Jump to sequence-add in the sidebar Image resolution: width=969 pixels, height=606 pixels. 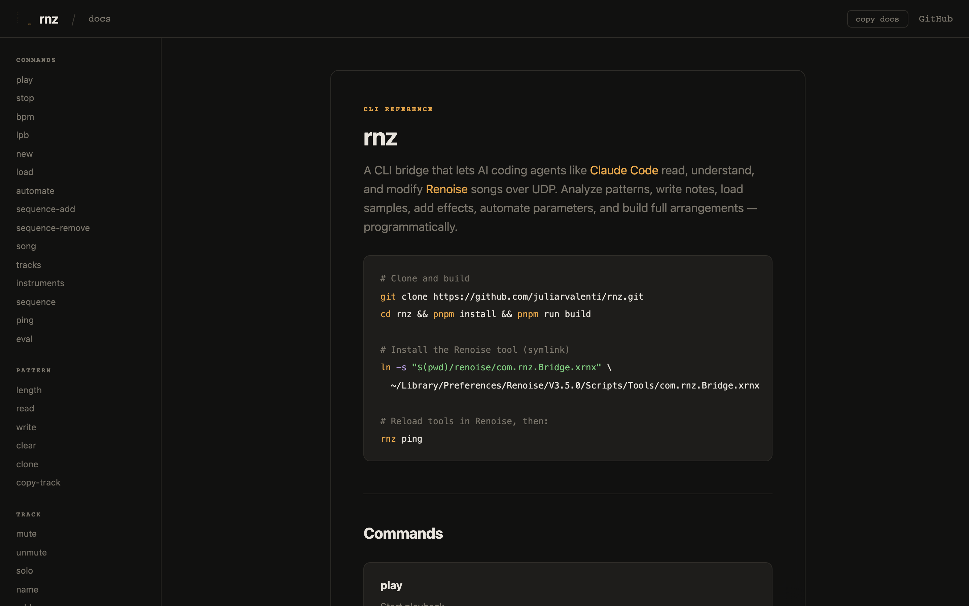tap(46, 209)
